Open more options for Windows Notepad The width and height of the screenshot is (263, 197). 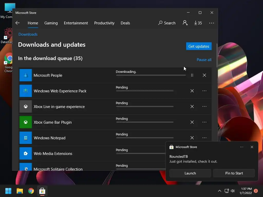[x=204, y=138]
